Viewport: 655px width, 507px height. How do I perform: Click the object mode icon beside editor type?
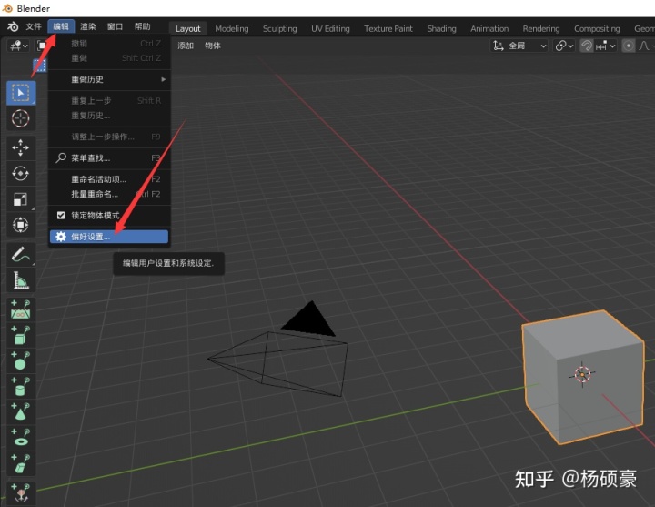coord(41,46)
